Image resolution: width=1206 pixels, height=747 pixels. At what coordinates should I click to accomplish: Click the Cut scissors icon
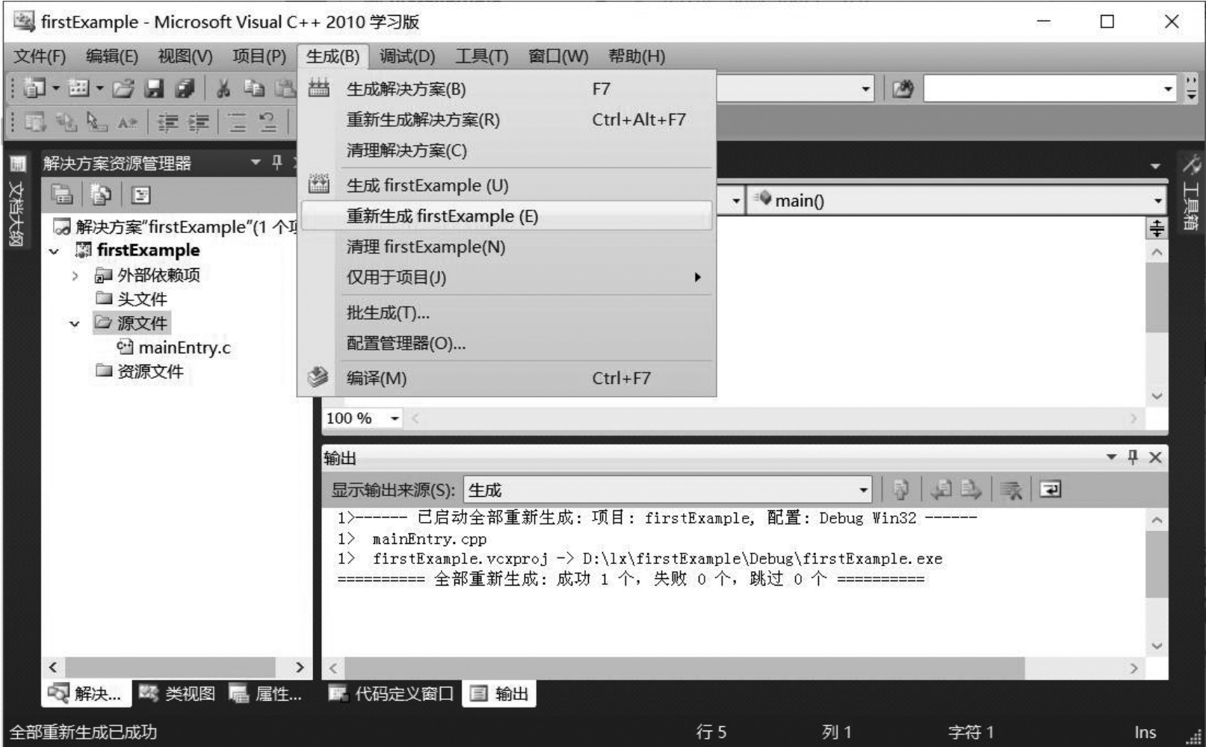[223, 88]
